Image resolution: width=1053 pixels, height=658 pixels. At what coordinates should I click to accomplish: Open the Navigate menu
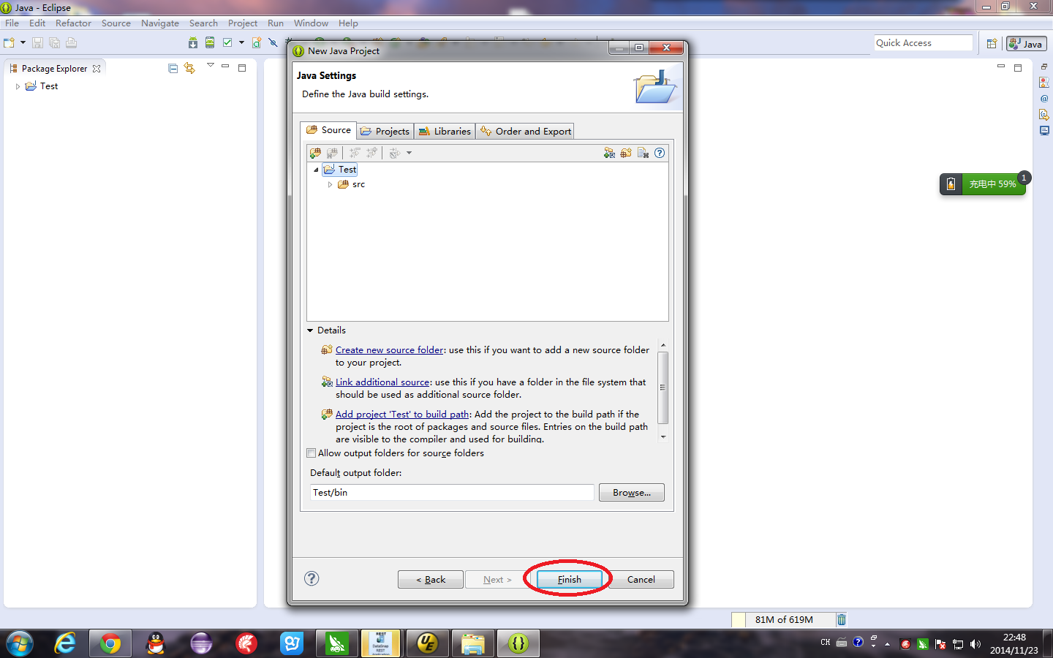tap(160, 23)
